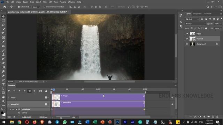Open Photoshop in the taskbar
This screenshot has width=223, height=125.
(117, 122)
